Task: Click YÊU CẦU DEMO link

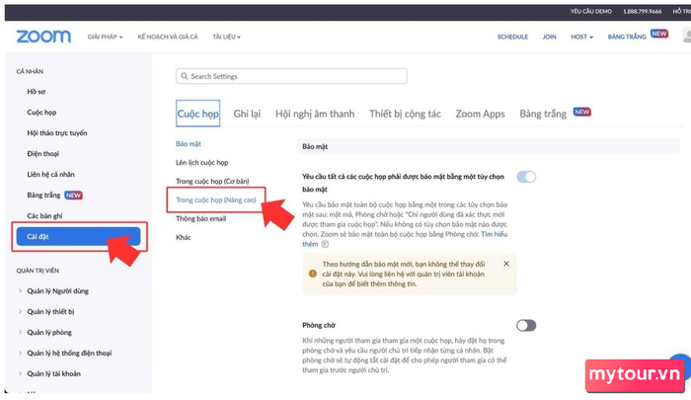Action: [x=590, y=11]
